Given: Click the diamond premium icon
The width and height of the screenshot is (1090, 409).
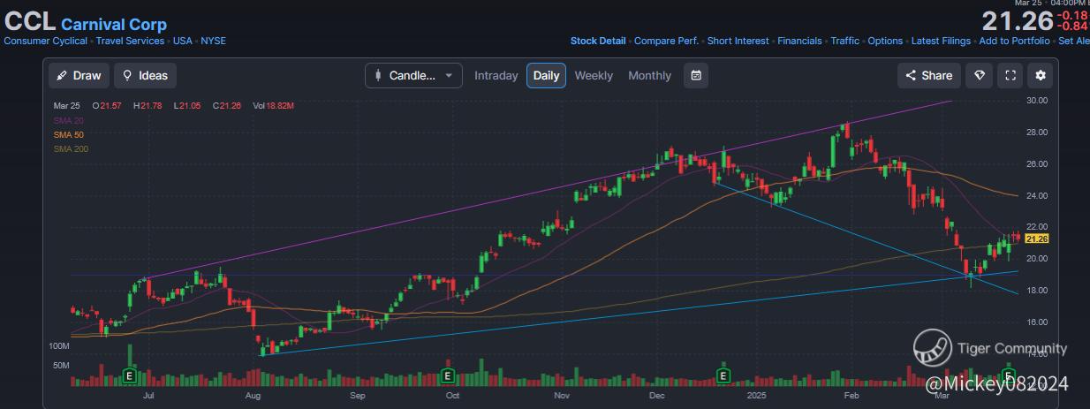Looking at the screenshot, I should 979,76.
